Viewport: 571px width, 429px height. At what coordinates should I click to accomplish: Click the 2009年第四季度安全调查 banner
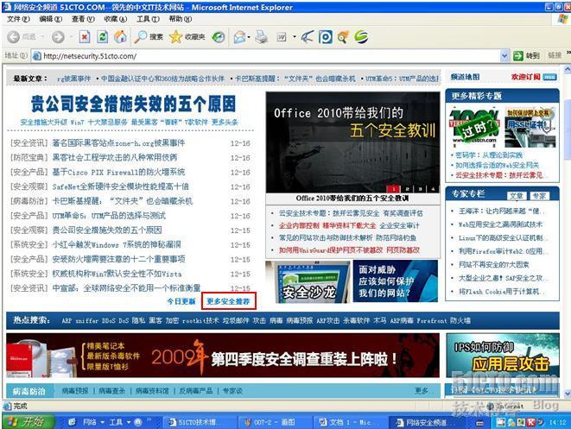point(223,356)
